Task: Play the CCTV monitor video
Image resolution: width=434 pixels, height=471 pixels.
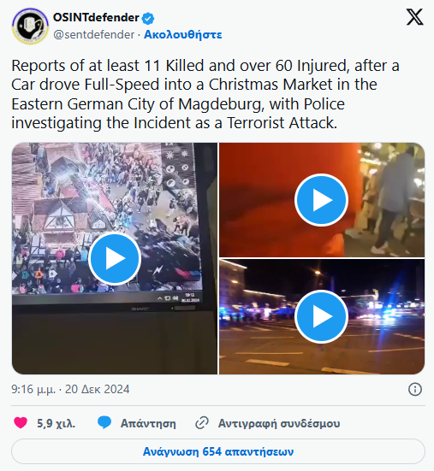Action: 115,259
